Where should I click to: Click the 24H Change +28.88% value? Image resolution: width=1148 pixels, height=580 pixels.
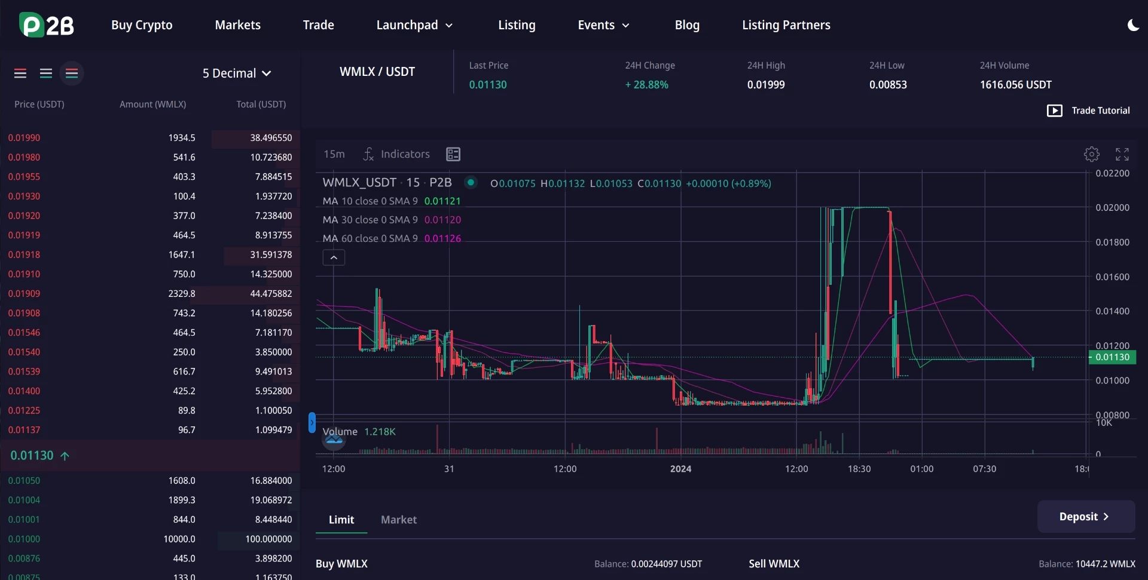(646, 85)
